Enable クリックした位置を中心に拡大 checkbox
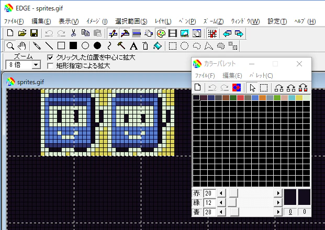The height and width of the screenshot is (230, 325). 50,57
